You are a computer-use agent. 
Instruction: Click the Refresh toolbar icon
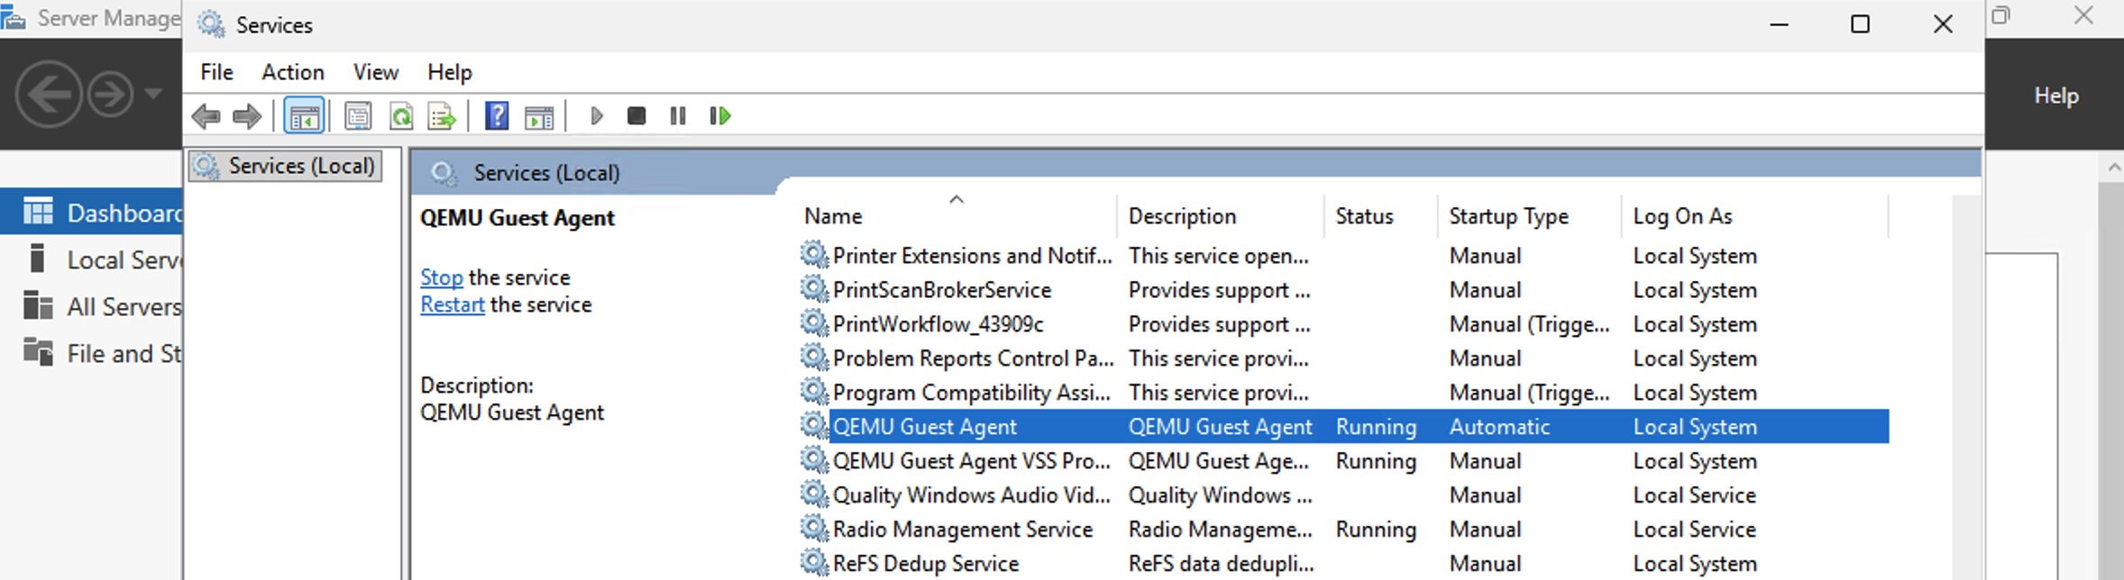coord(400,116)
